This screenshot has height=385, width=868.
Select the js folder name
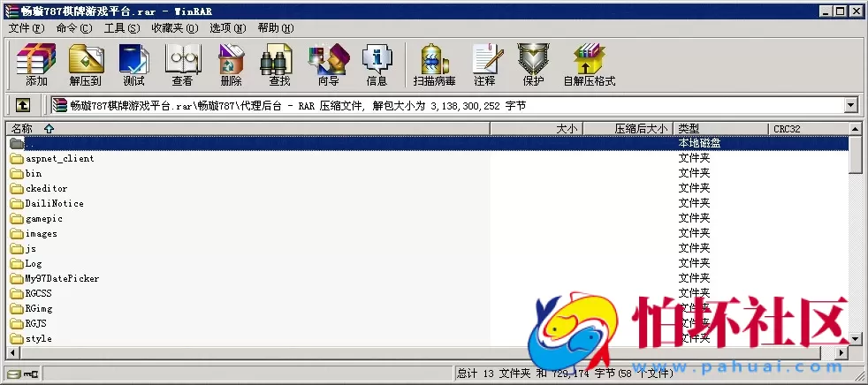[30, 248]
